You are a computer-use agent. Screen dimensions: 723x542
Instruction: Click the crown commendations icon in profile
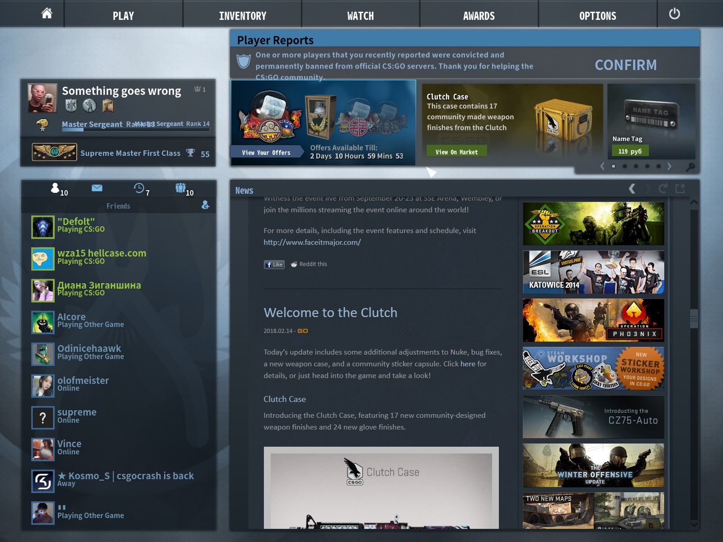[x=197, y=89]
